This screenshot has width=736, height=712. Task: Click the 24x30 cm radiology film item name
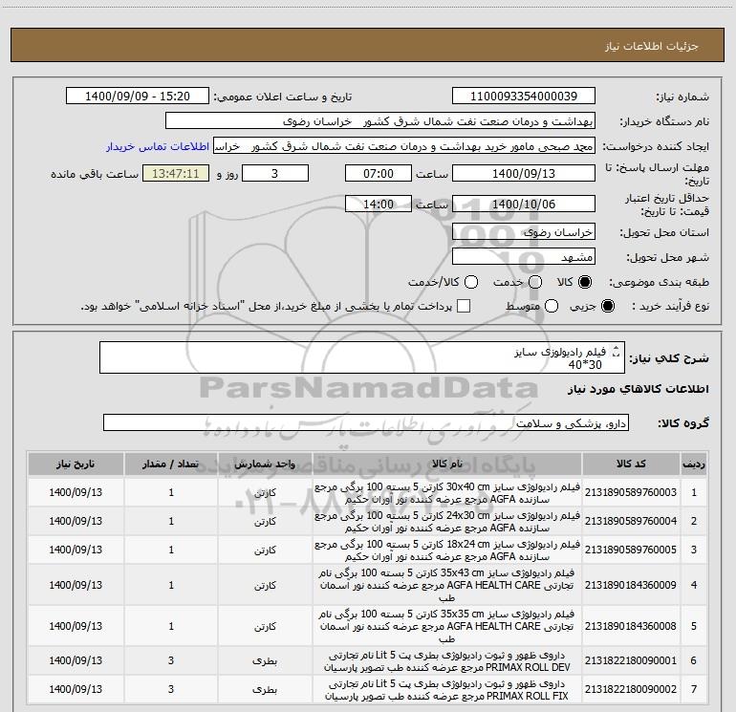pyautogui.click(x=447, y=522)
